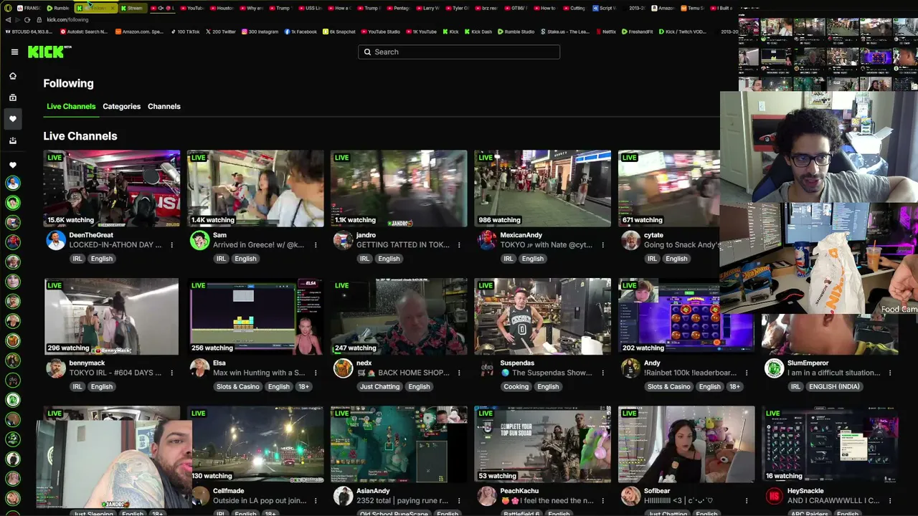Click the green Kick logo

click(x=47, y=52)
